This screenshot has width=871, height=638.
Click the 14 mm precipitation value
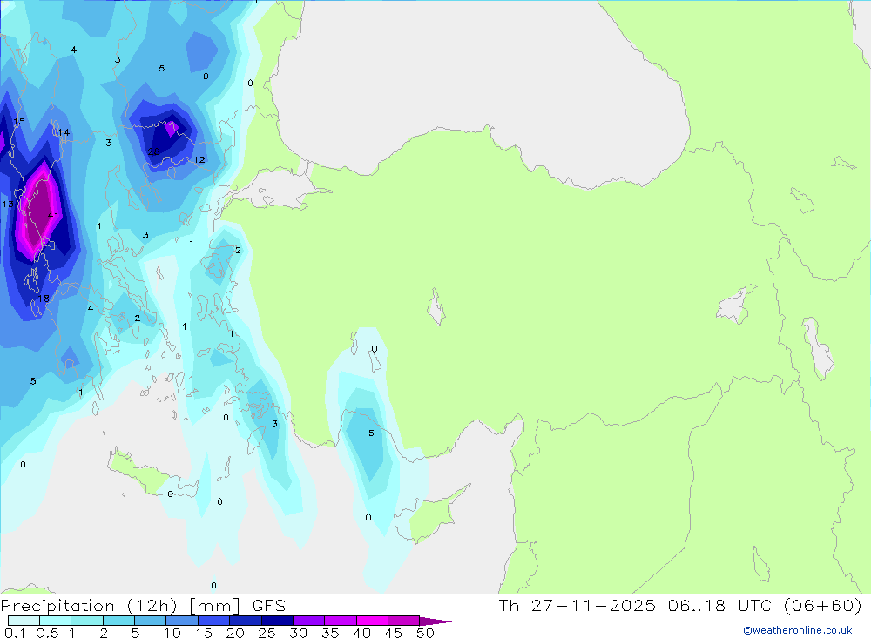(x=64, y=132)
